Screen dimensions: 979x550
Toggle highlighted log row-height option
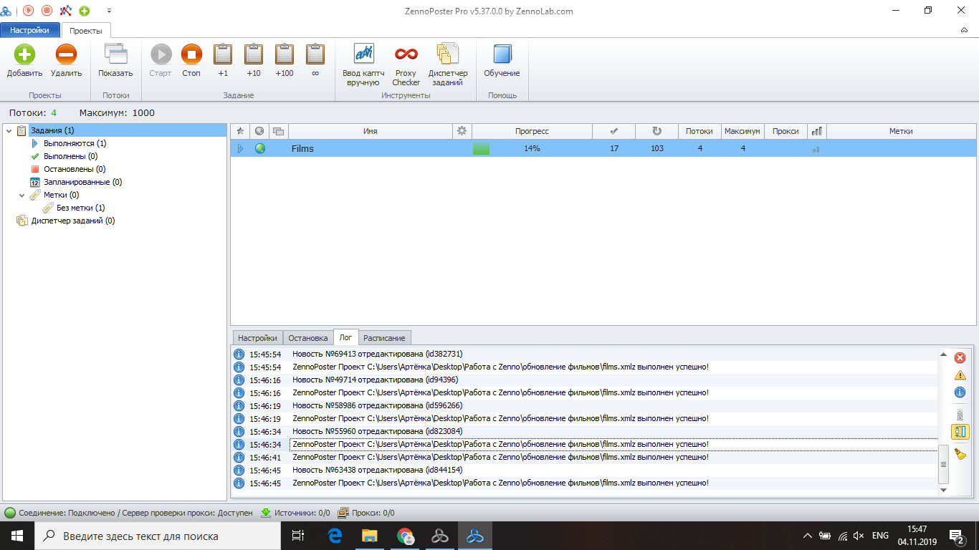coord(960,432)
